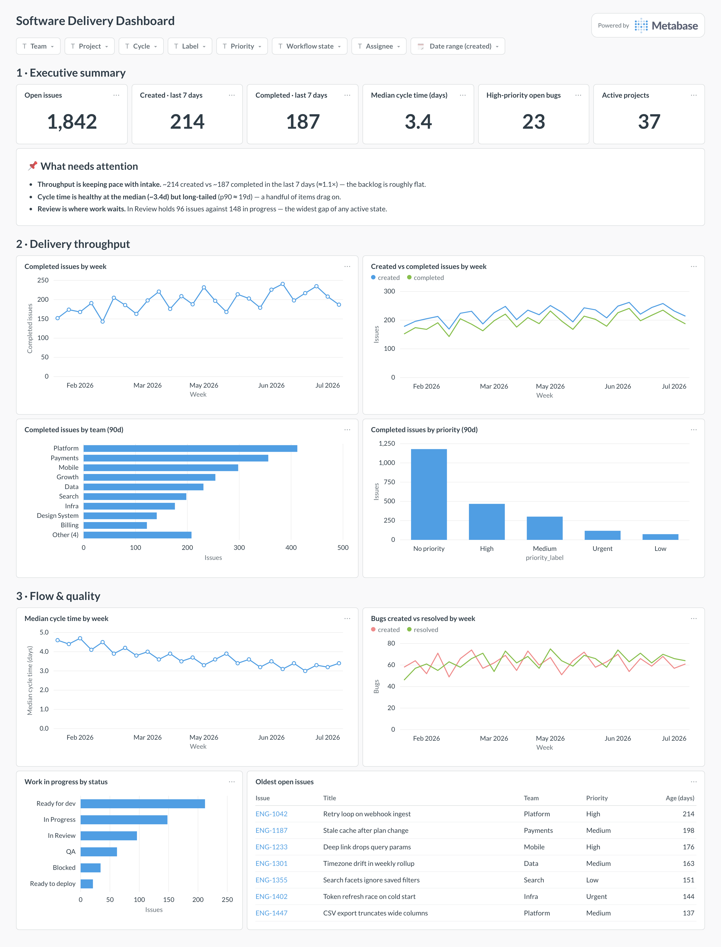The width and height of the screenshot is (721, 947).
Task: Open issue link ENG-1402
Action: click(x=271, y=897)
